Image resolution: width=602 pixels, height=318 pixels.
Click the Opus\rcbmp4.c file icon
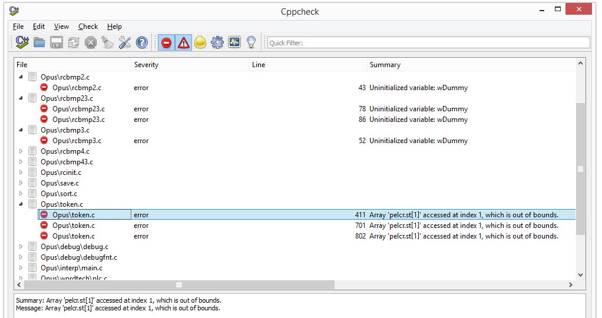[x=32, y=151]
